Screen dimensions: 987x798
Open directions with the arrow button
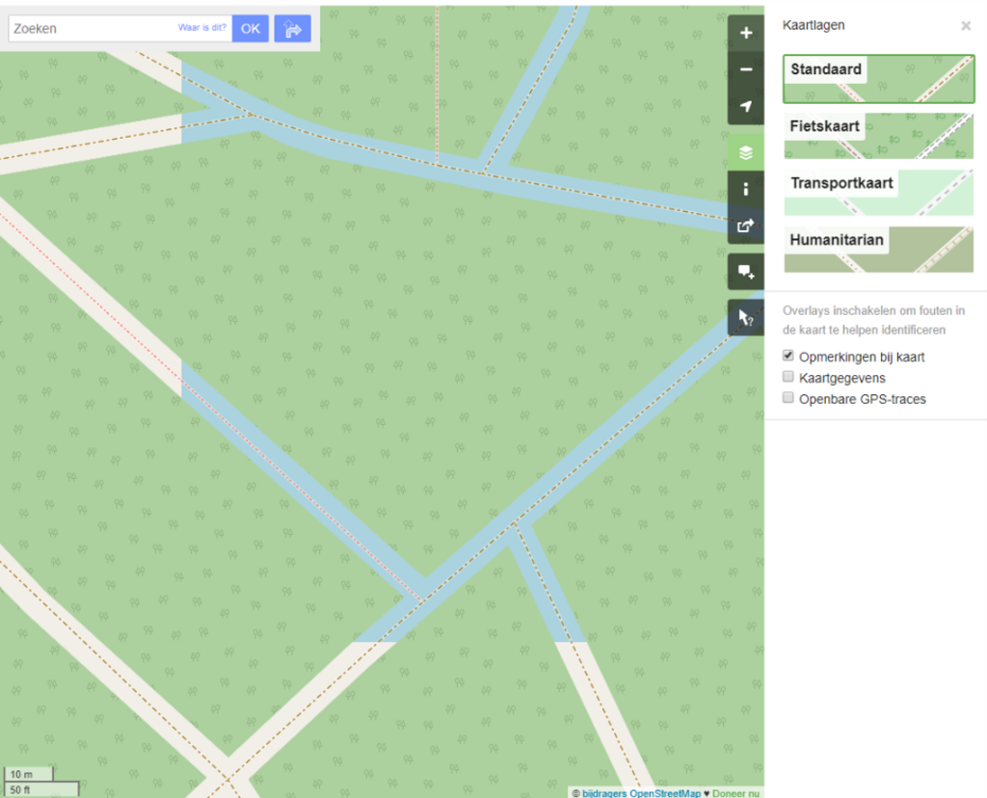(x=293, y=28)
